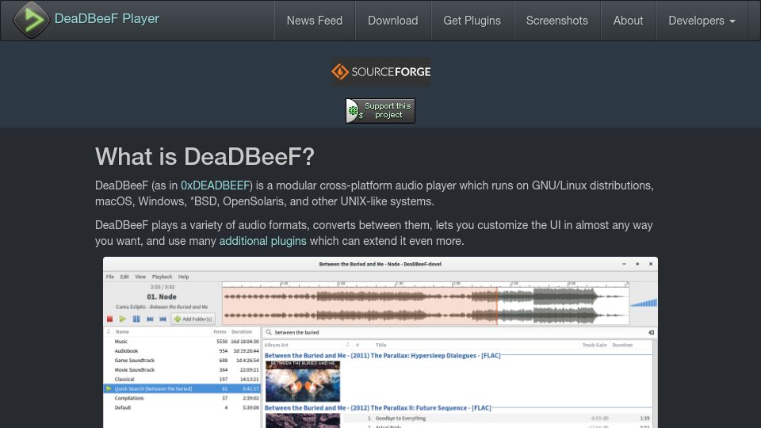Open the DeaDBeeF Player home link
The width and height of the screenshot is (761, 428).
click(x=107, y=18)
